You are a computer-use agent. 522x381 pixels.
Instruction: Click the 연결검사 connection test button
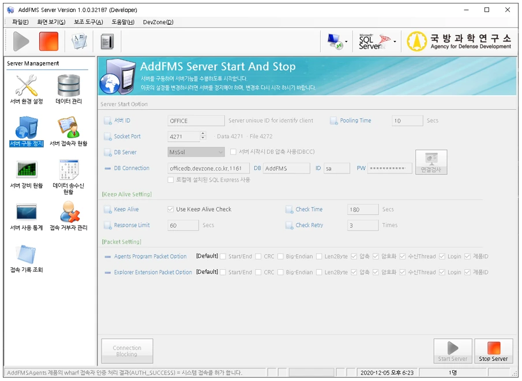point(431,162)
